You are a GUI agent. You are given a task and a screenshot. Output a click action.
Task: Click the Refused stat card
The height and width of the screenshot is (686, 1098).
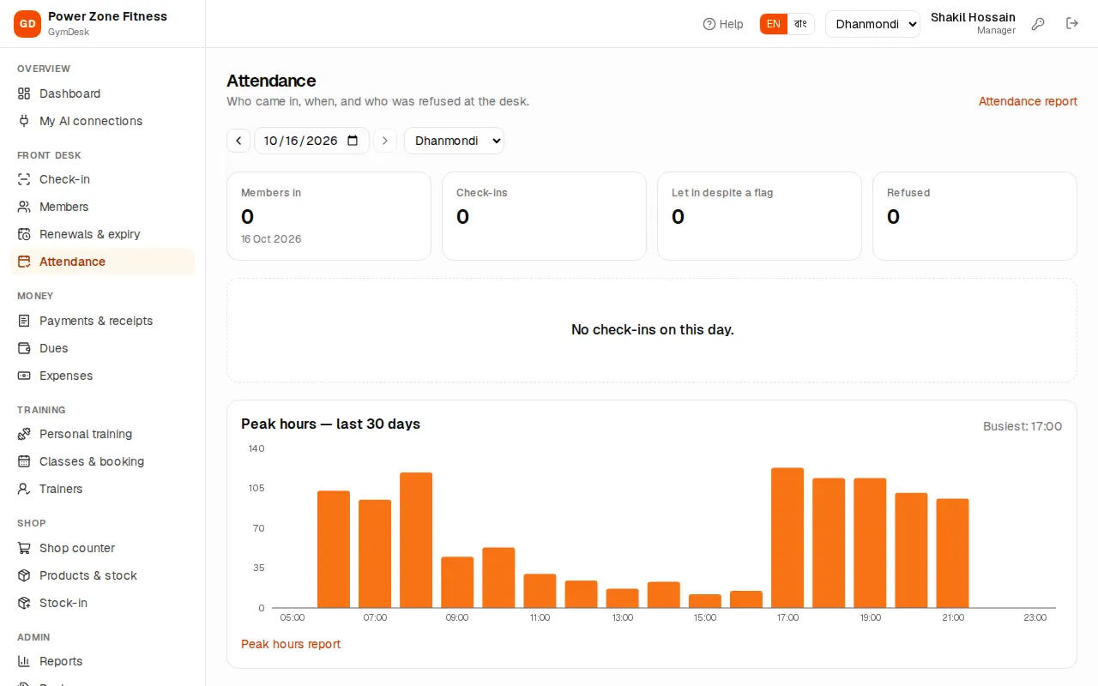tap(974, 216)
